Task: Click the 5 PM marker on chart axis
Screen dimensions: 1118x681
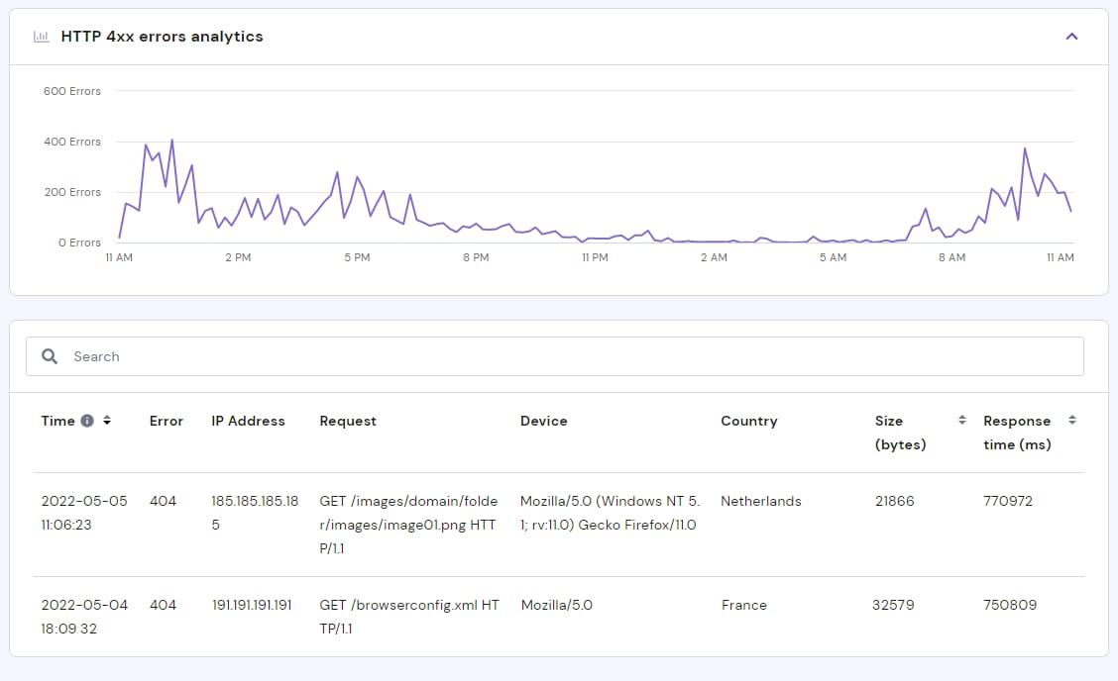Action: click(x=357, y=257)
